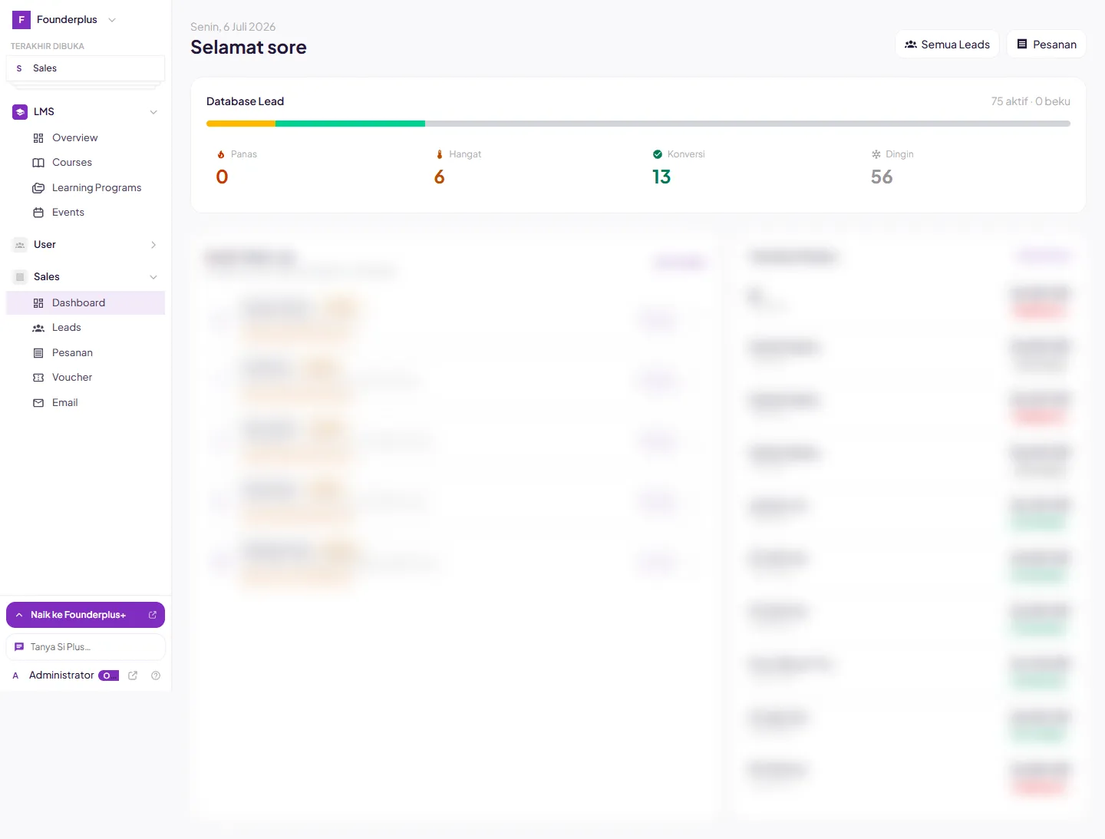
Task: Click the purple Founderplus F logo
Action: [21, 20]
